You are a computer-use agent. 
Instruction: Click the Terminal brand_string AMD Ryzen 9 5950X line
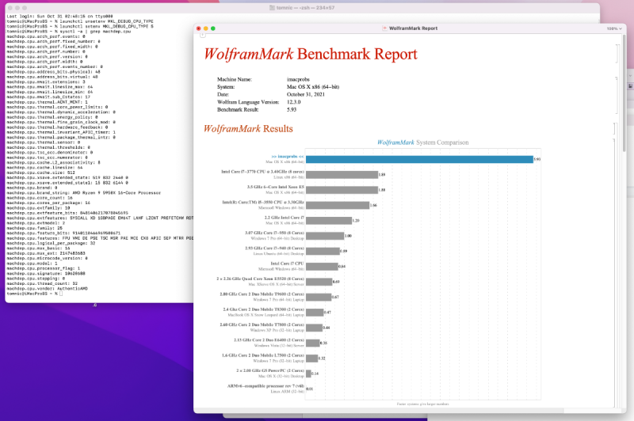pyautogui.click(x=84, y=193)
